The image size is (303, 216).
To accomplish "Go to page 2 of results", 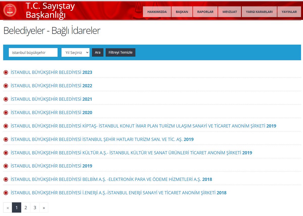I will click(26, 208).
